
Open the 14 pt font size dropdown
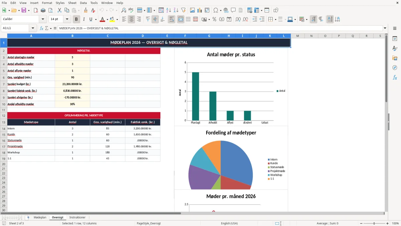pyautogui.click(x=67, y=19)
